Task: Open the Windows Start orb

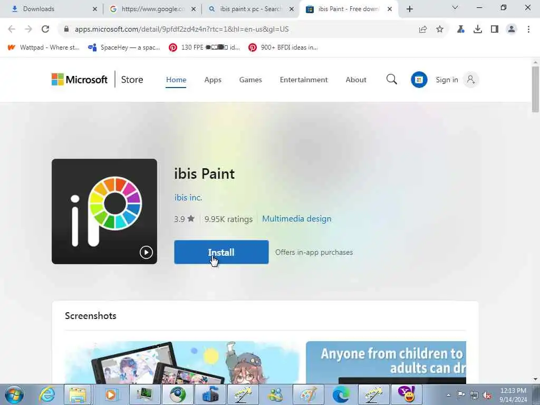Action: pyautogui.click(x=14, y=394)
